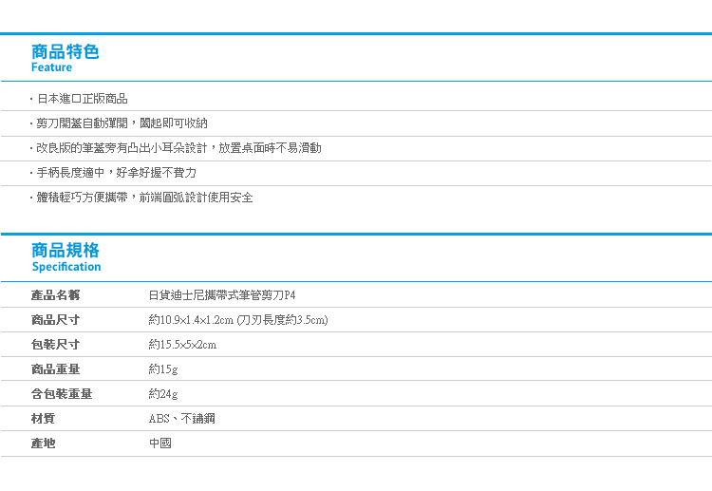Click the 約15g value
This screenshot has width=712, height=491.
[x=163, y=369]
